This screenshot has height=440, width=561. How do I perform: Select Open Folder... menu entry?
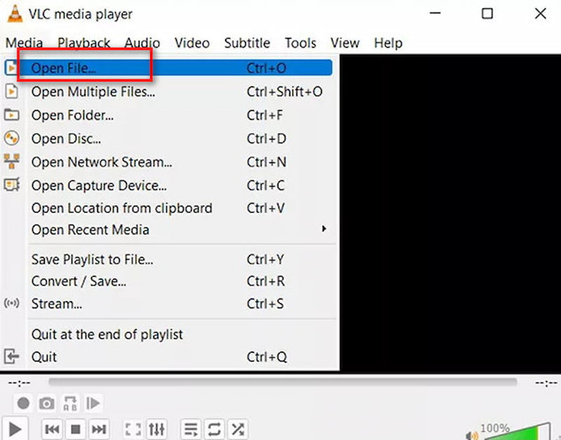[x=168, y=115]
